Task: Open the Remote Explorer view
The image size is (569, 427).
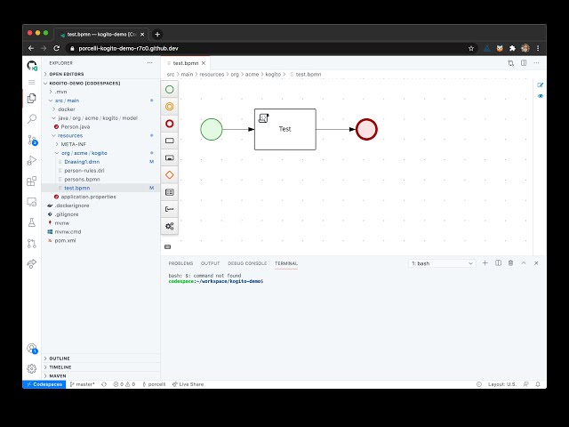Action: click(32, 202)
